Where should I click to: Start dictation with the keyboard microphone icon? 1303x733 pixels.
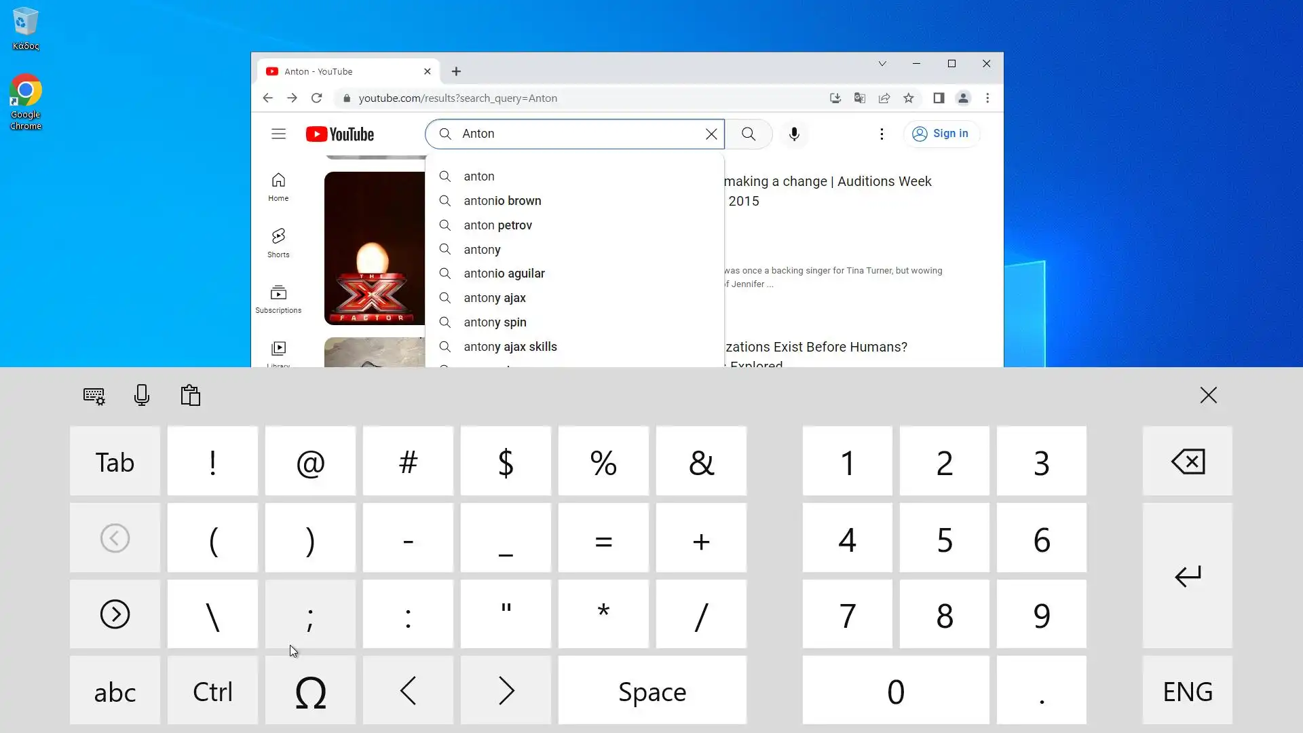pos(141,395)
